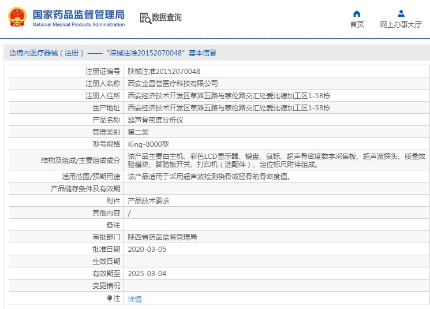
Task: Click the document icon before 境内医疗器械
Action: [13, 53]
